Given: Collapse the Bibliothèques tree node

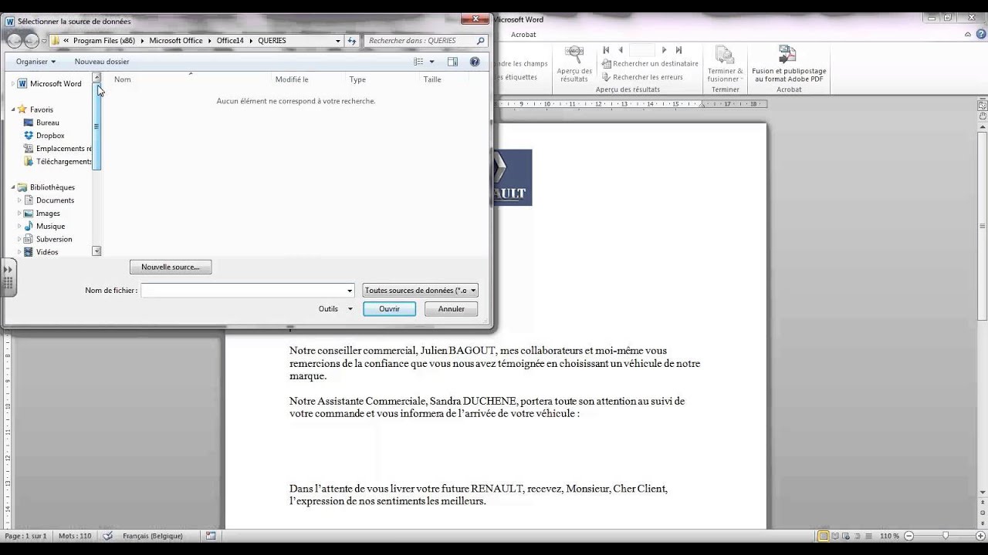Looking at the screenshot, I should (13, 187).
